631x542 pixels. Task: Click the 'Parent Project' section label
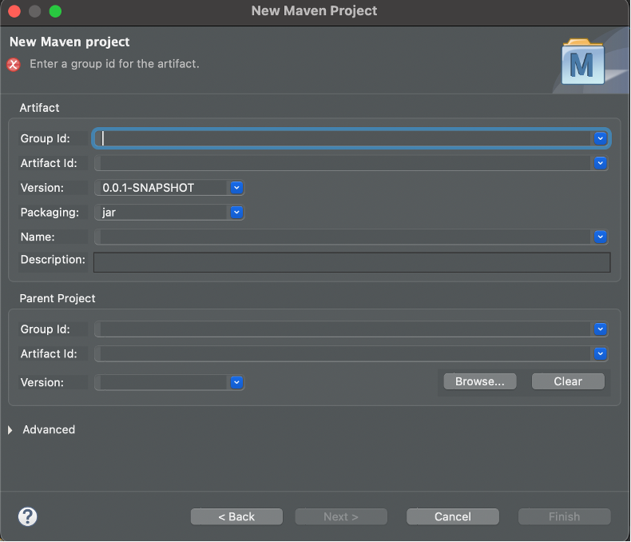point(58,298)
